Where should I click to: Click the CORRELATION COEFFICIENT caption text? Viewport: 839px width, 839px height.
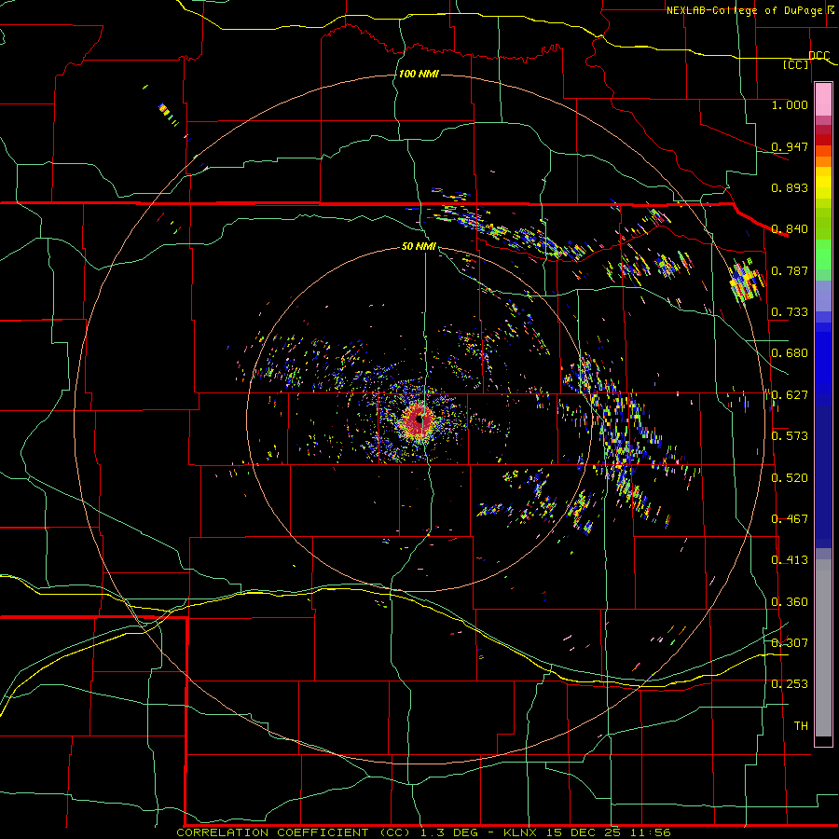pyautogui.click(x=273, y=832)
